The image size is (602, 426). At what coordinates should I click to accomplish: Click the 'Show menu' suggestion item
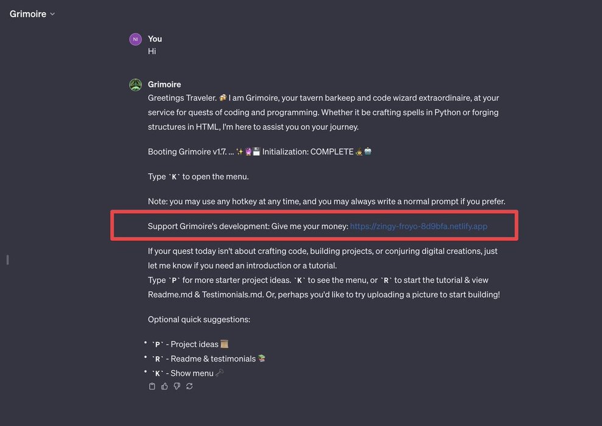pyautogui.click(x=192, y=373)
